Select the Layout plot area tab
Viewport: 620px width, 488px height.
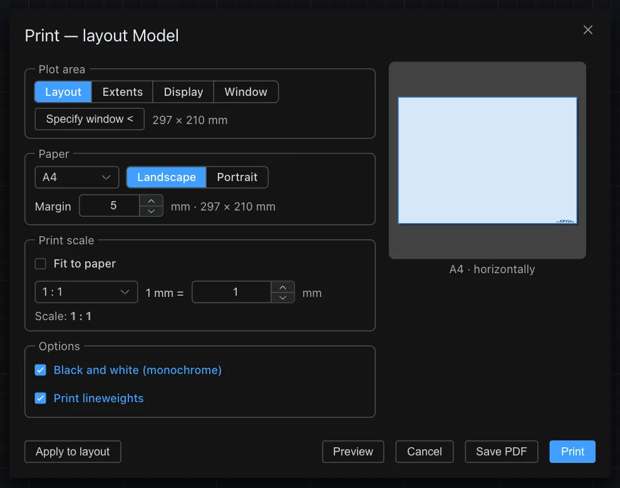click(63, 91)
